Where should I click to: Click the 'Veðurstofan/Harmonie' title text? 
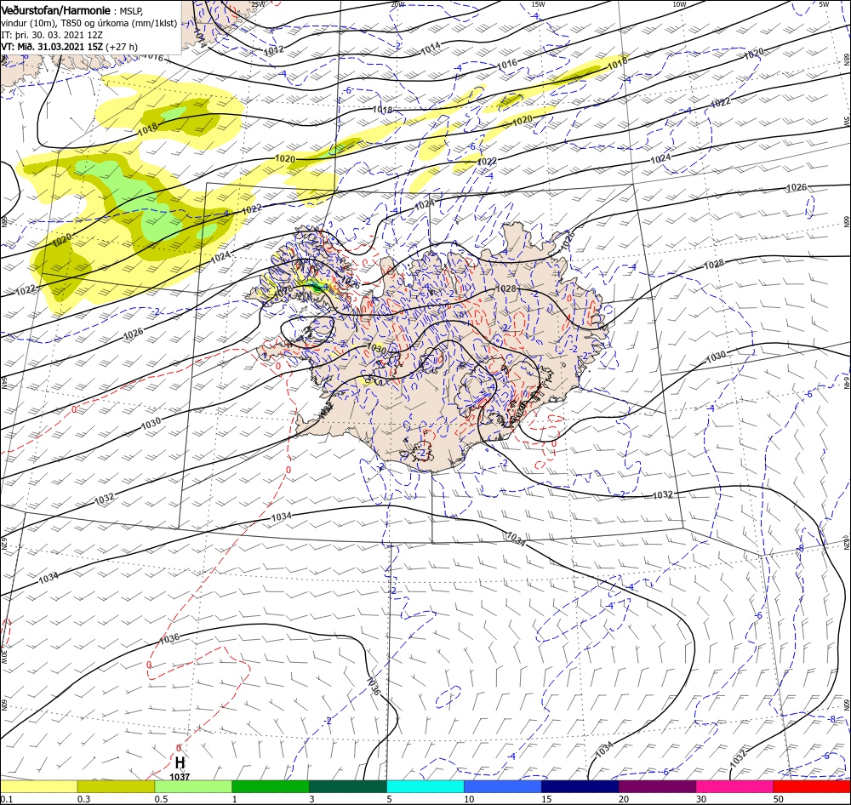pos(55,10)
